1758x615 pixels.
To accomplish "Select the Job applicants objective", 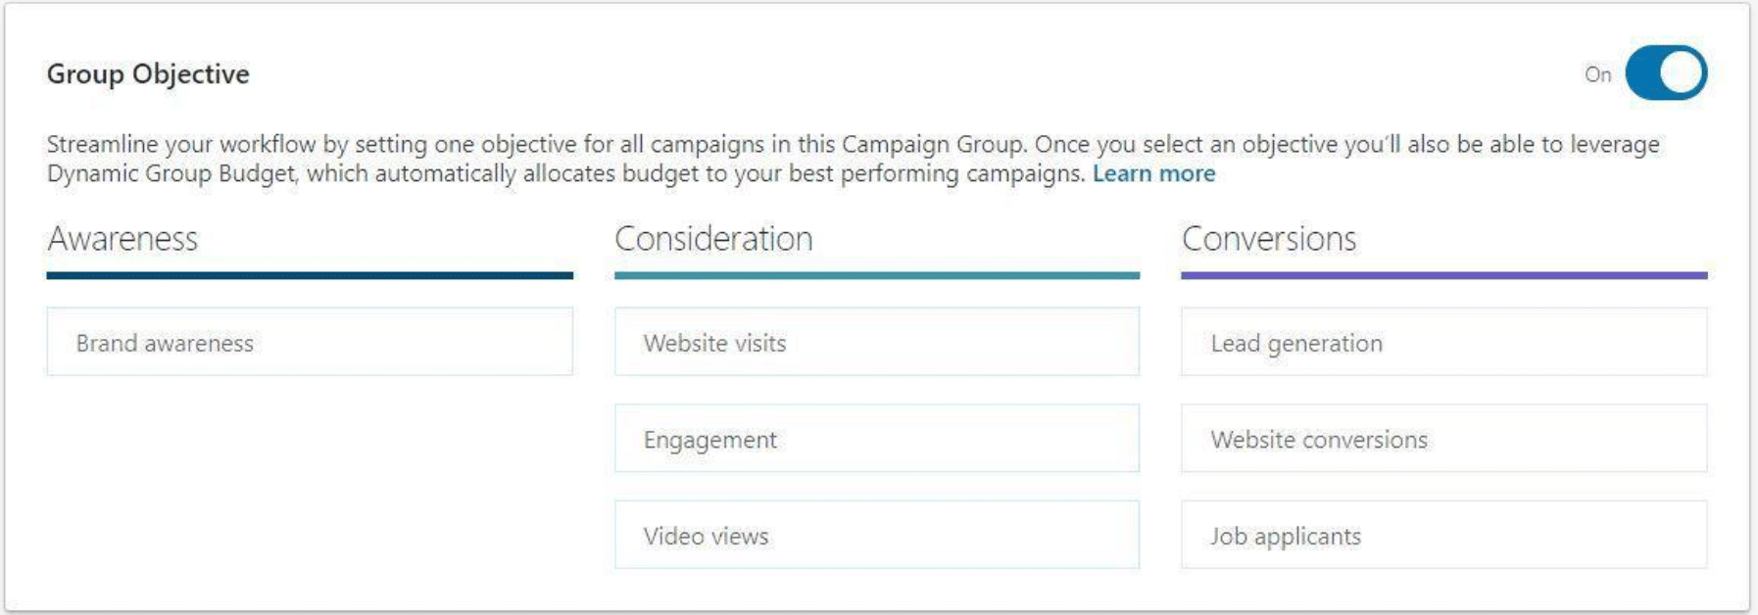I will 1442,535.
